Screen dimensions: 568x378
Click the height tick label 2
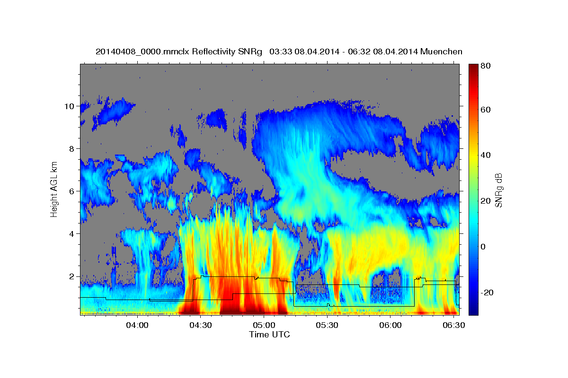[72, 276]
